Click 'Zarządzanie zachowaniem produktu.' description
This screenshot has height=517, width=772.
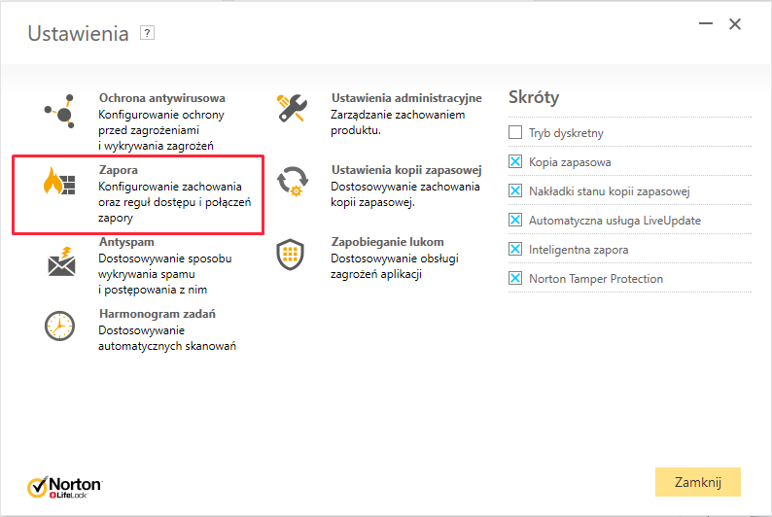tap(398, 122)
